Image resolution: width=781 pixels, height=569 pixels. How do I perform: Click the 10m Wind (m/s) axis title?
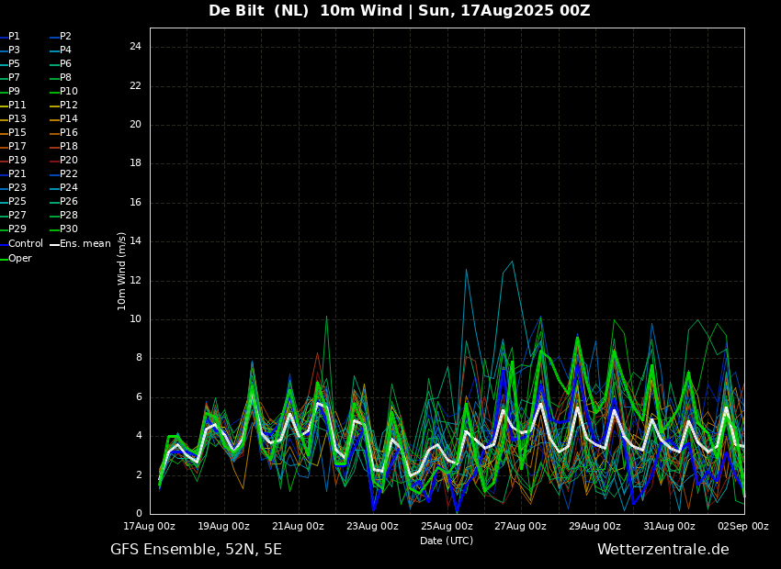(122, 271)
